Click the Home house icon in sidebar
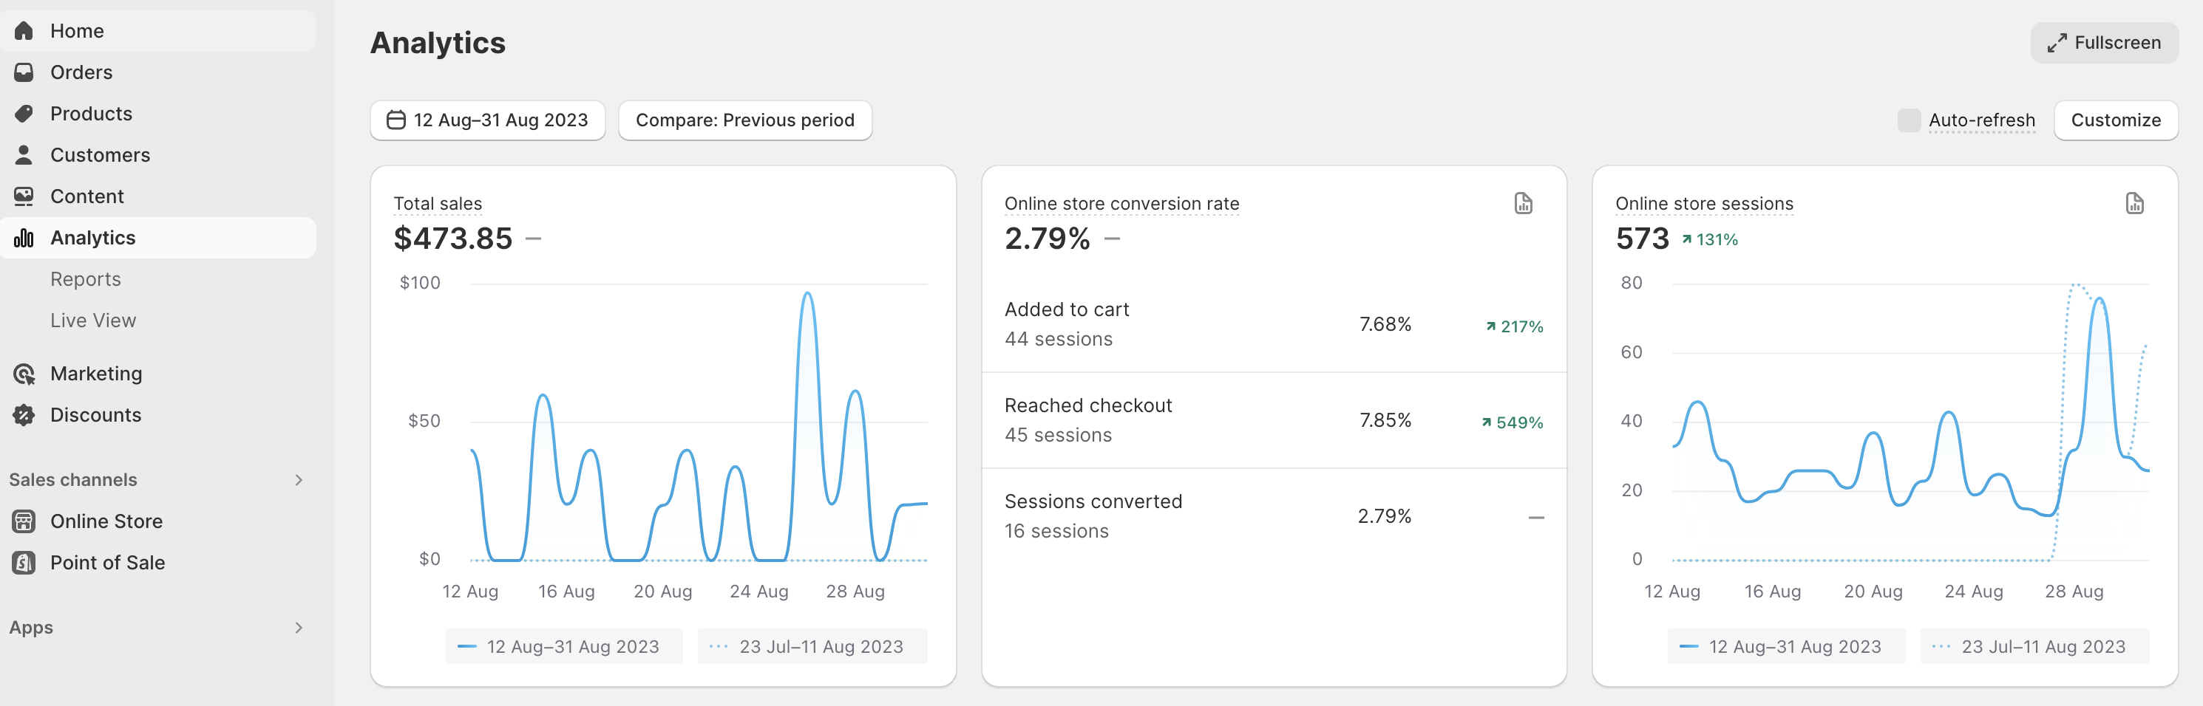Viewport: 2203px width, 706px height. (24, 31)
